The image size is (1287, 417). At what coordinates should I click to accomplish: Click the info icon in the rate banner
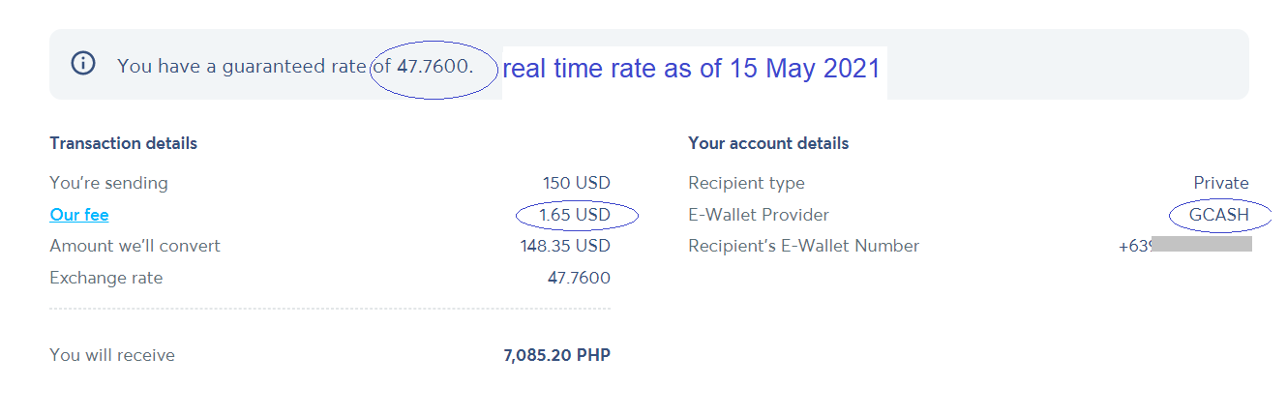tap(83, 64)
